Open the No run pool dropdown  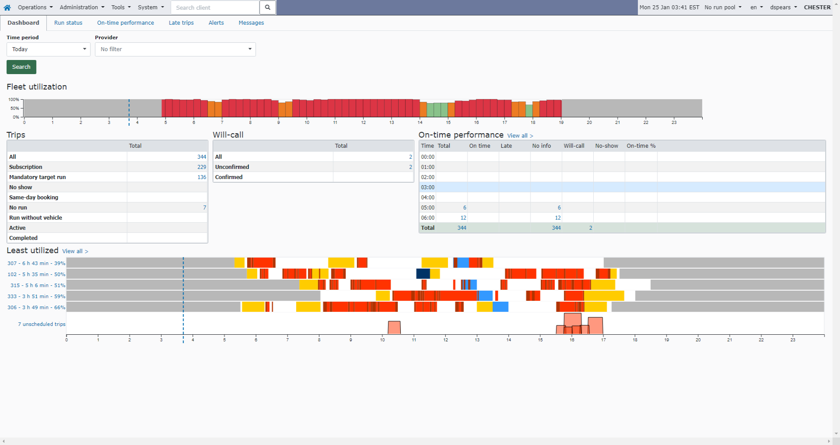click(722, 7)
